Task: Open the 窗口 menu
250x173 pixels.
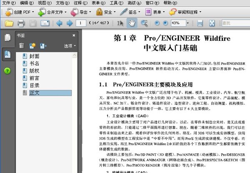Action: [x=152, y=3]
